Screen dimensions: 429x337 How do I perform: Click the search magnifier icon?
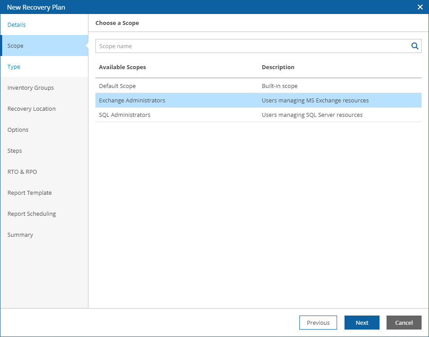pyautogui.click(x=415, y=46)
